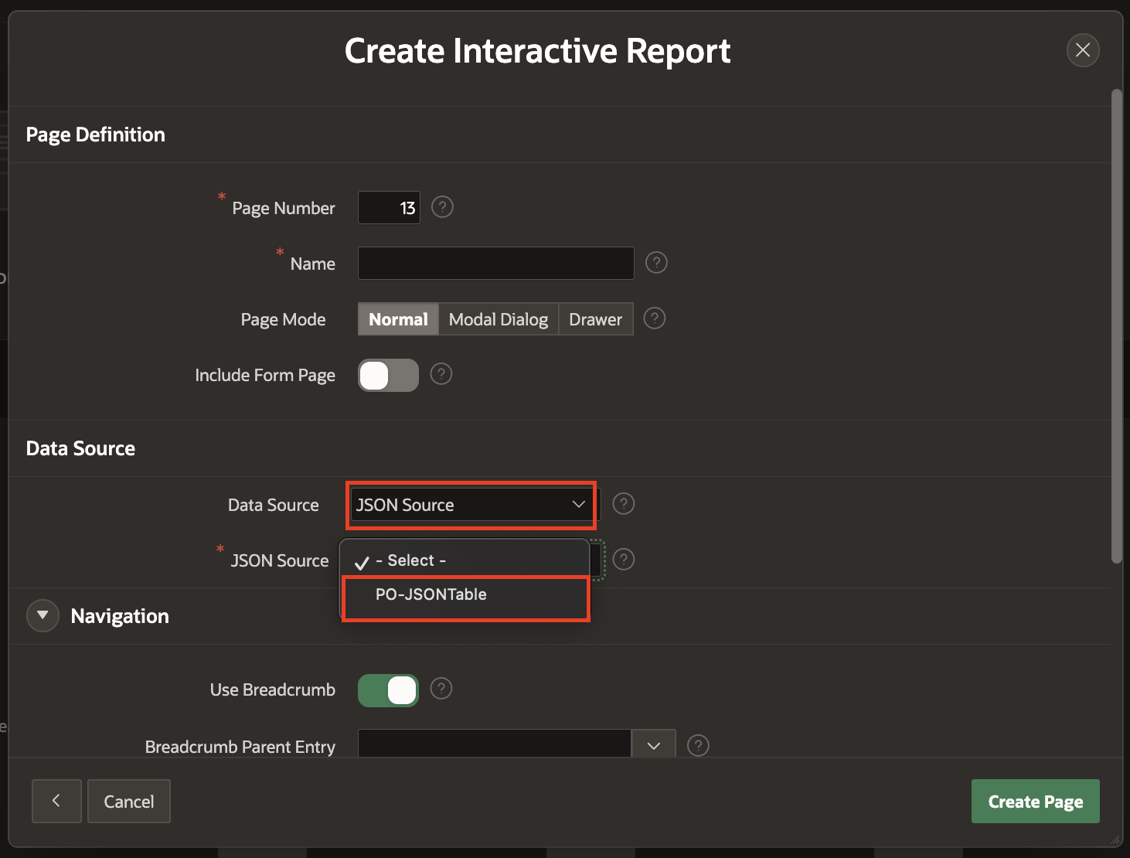Turn off the Use Breadcrumb switch
This screenshot has height=858, width=1130.
(388, 690)
